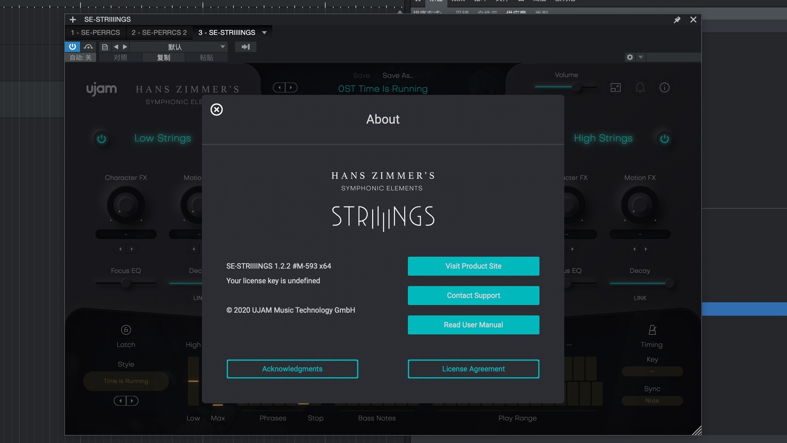Click the plugin window resize icon
Image resolution: width=787 pixels, height=443 pixels.
(x=616, y=87)
